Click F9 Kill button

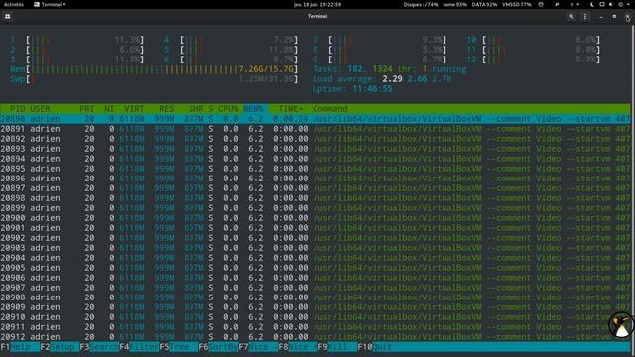337,347
